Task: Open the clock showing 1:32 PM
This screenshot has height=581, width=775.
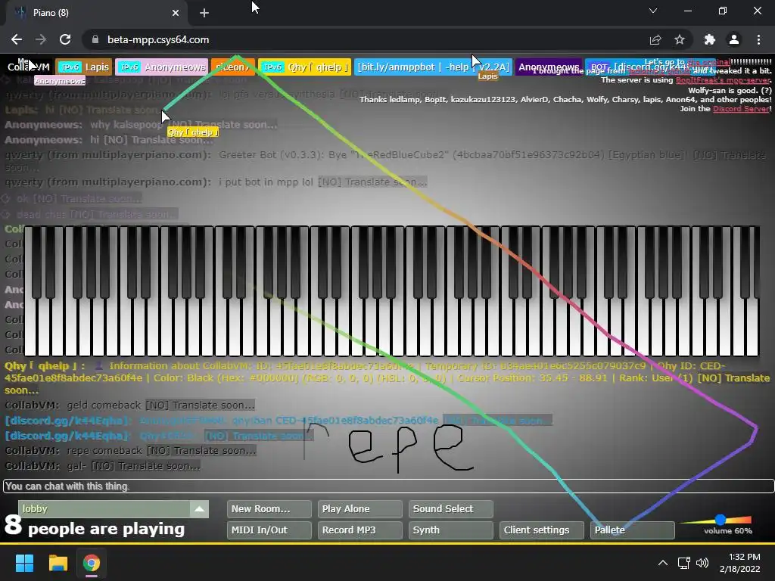Action: [740, 563]
